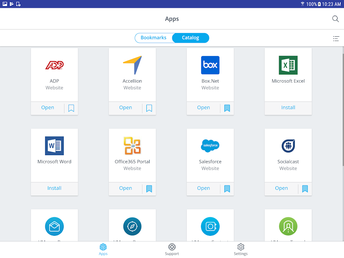Image resolution: width=344 pixels, height=258 pixels.
Task: Remove bookmark from Box.Net
Action: [227, 108]
